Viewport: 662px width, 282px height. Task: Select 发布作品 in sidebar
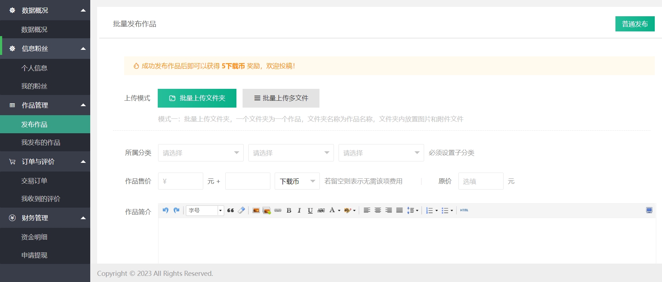(x=45, y=124)
